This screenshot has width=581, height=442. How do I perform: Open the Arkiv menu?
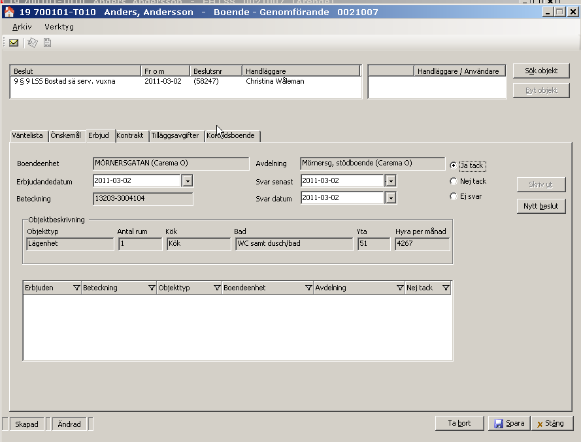(x=22, y=27)
